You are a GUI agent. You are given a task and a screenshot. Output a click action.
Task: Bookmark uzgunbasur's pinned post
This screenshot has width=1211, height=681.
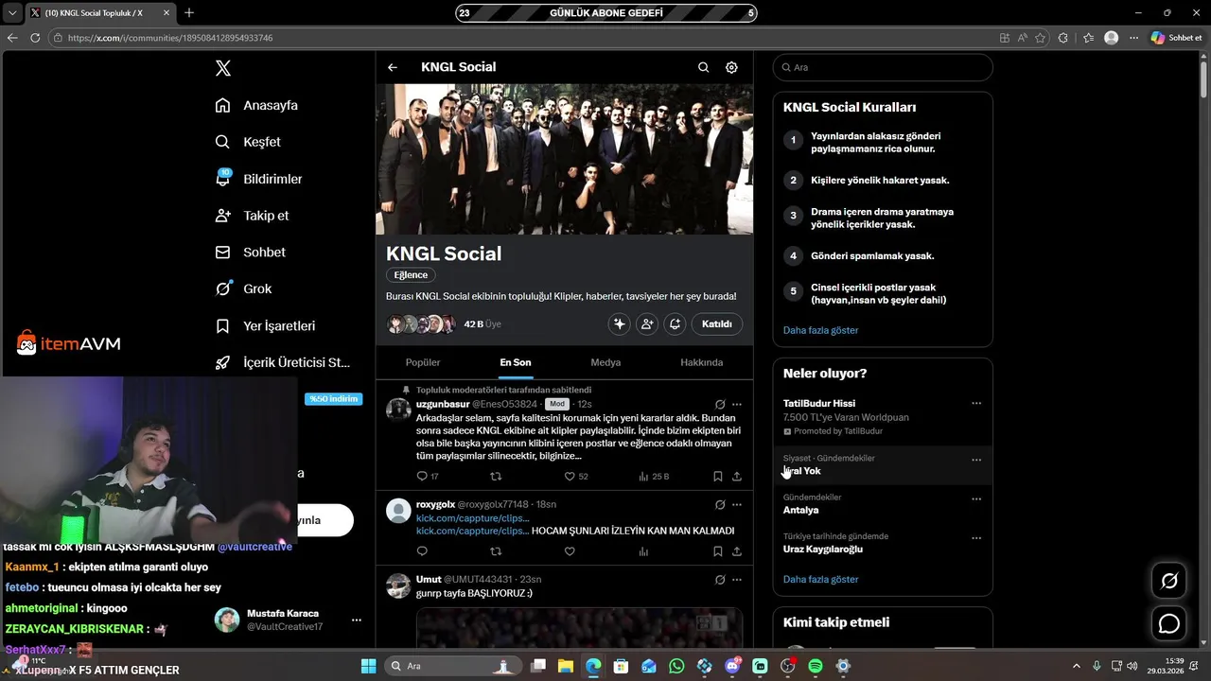pyautogui.click(x=718, y=476)
